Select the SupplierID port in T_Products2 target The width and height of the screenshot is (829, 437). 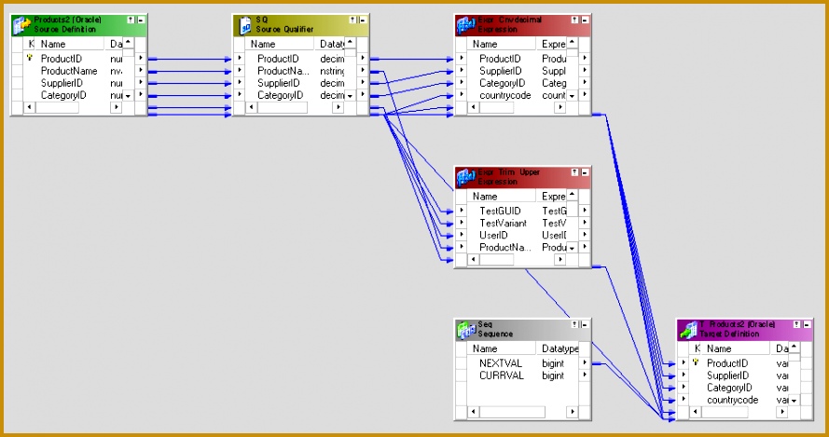point(728,376)
